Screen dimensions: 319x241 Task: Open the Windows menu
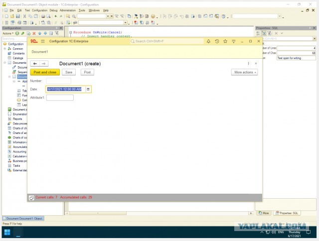click(x=94, y=10)
